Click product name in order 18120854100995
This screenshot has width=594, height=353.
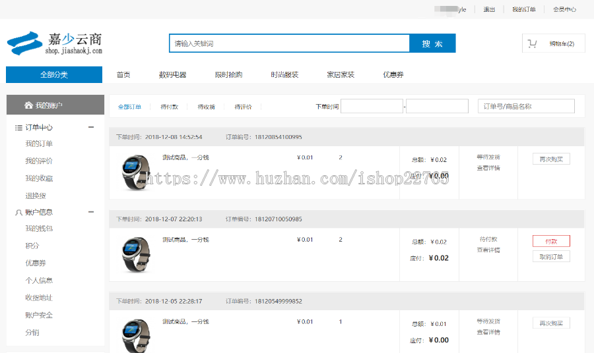pos(185,157)
